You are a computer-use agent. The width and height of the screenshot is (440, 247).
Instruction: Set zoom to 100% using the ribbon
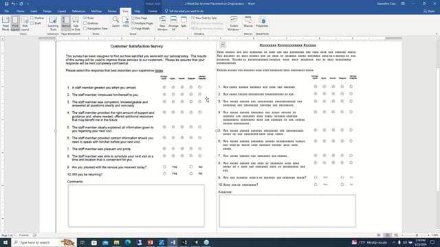pyautogui.click(x=125, y=22)
